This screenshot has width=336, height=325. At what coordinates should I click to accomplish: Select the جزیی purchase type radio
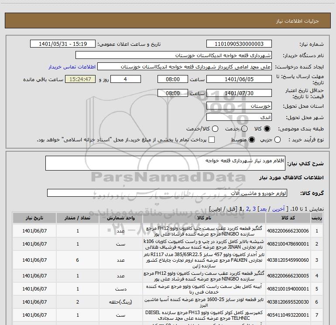point(278,140)
